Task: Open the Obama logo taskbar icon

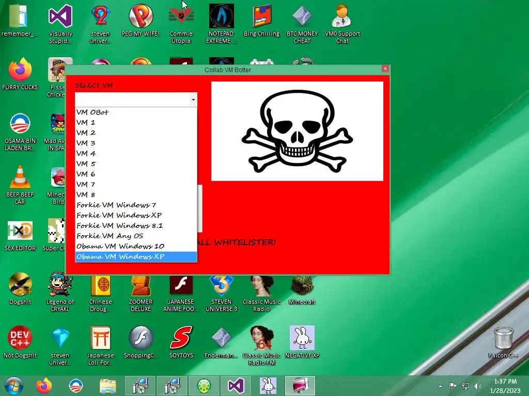Action: point(75,386)
